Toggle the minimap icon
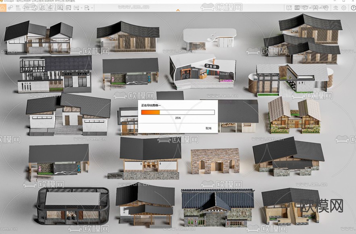Screen dimensions: 356x234 coord(289,8)
